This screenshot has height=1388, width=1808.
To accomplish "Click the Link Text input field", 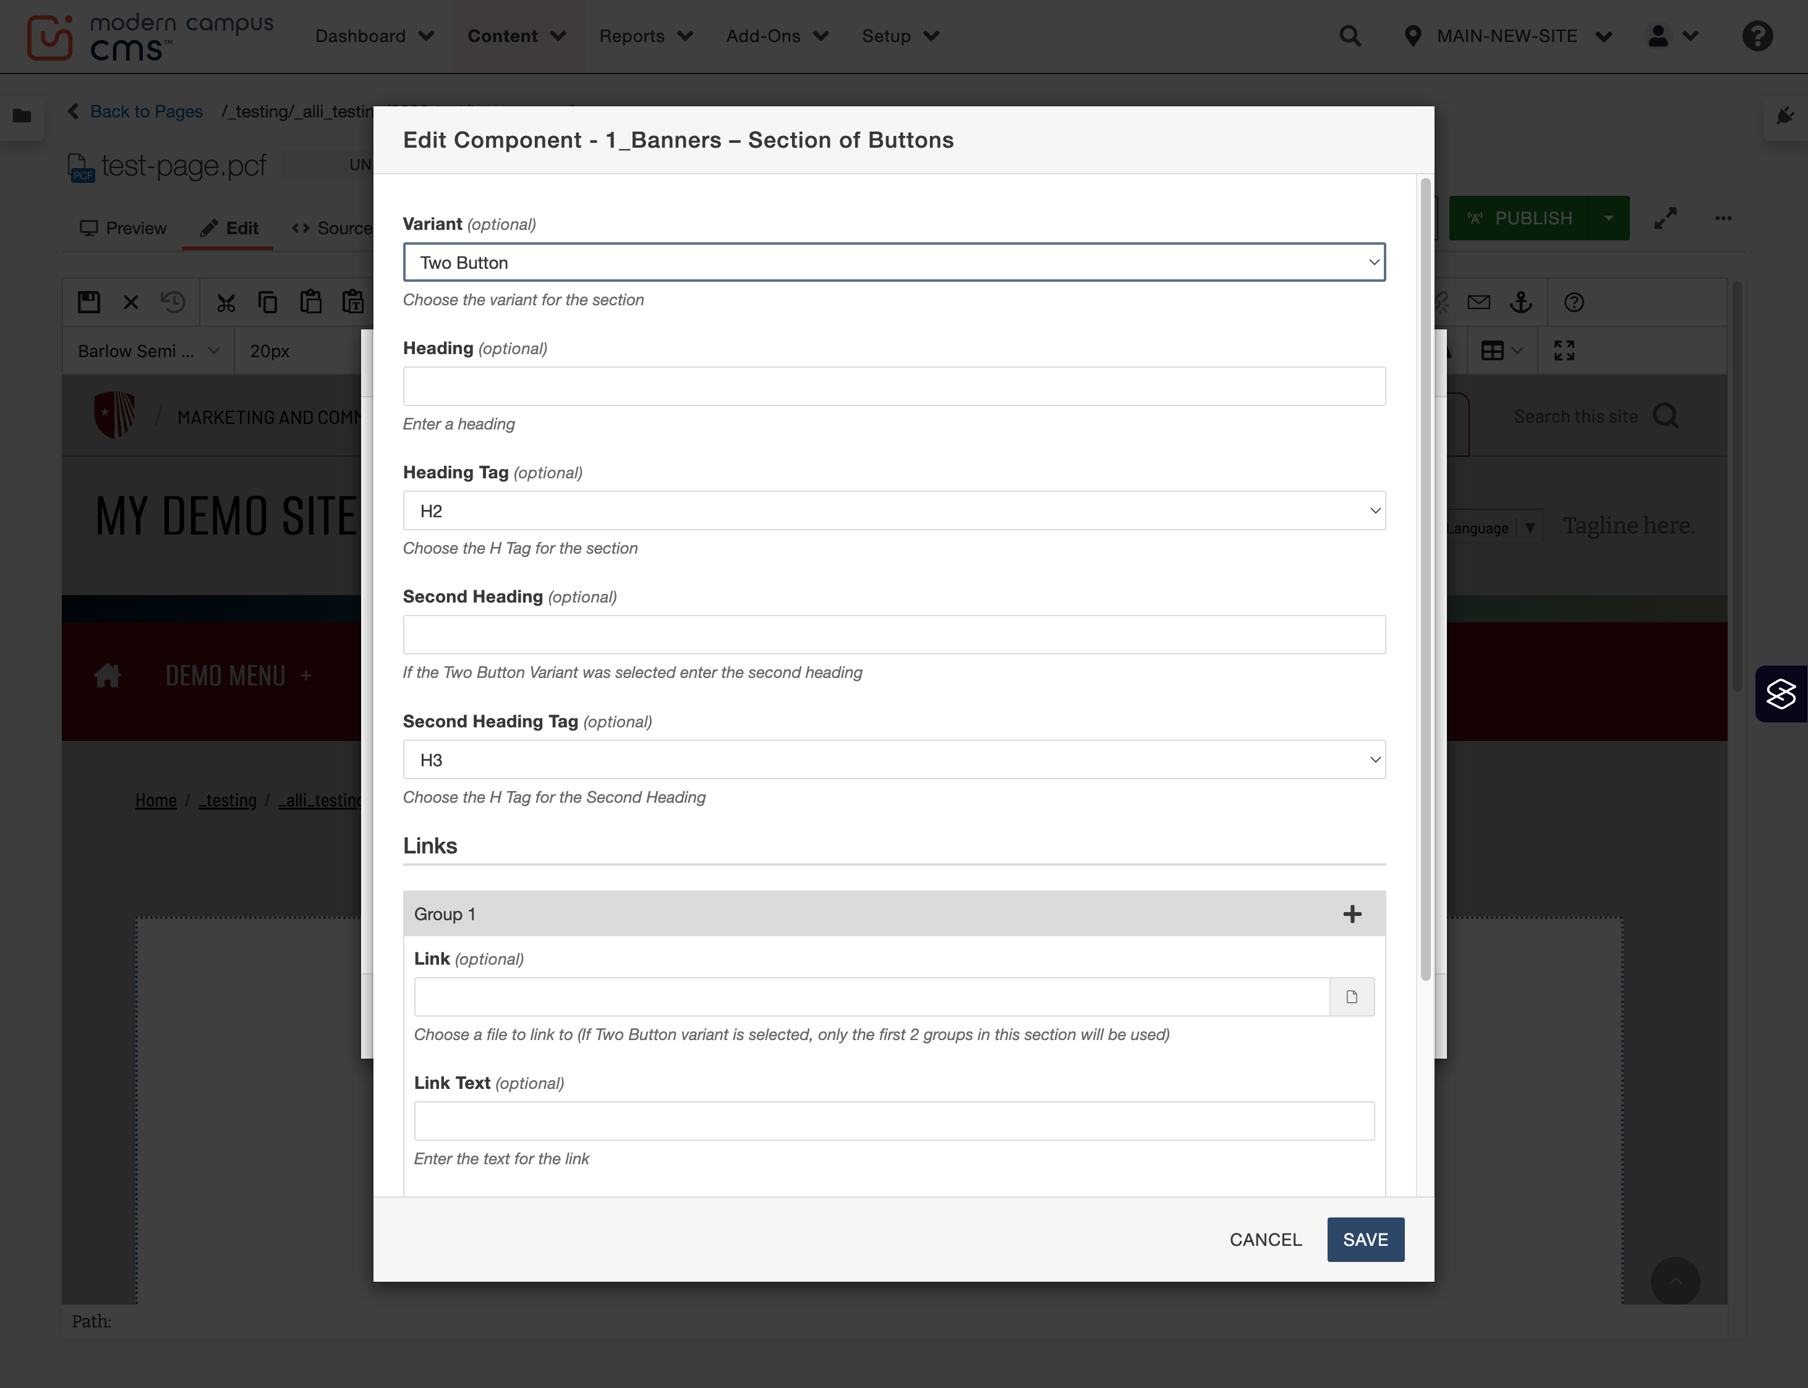I will click(x=893, y=1121).
